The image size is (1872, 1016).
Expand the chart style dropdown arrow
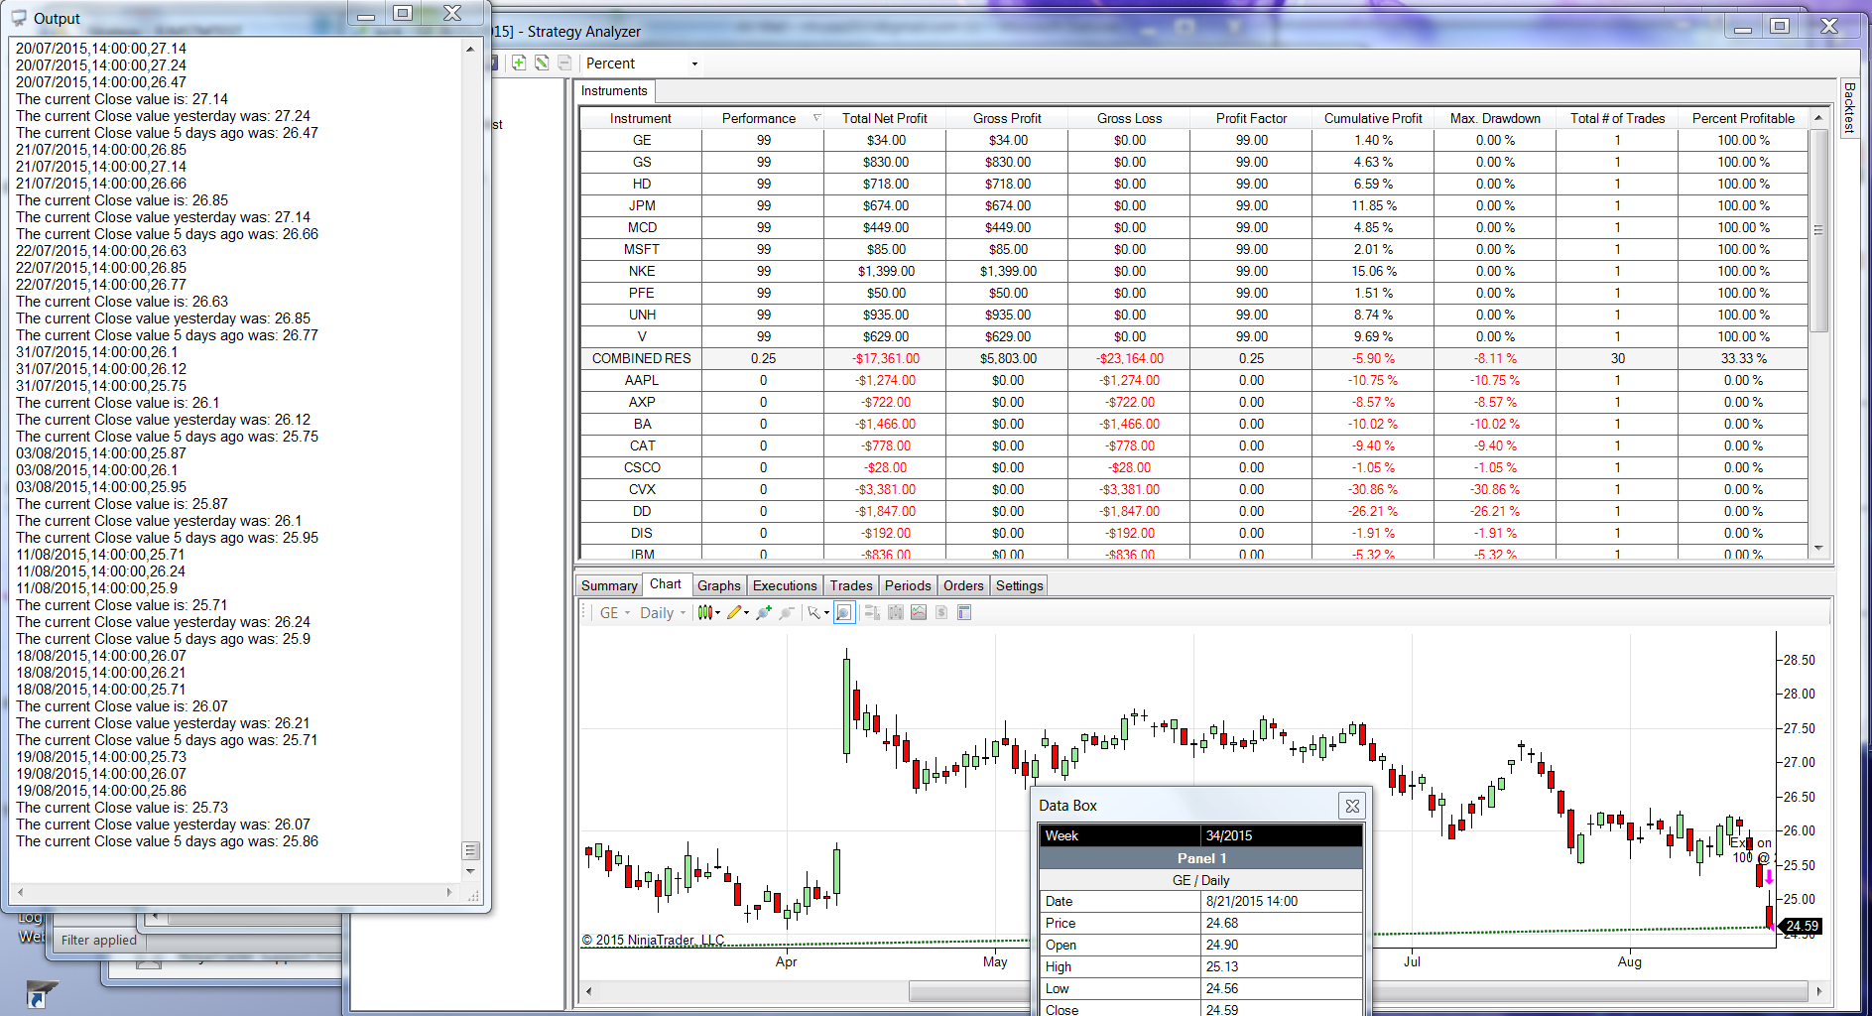tap(717, 613)
